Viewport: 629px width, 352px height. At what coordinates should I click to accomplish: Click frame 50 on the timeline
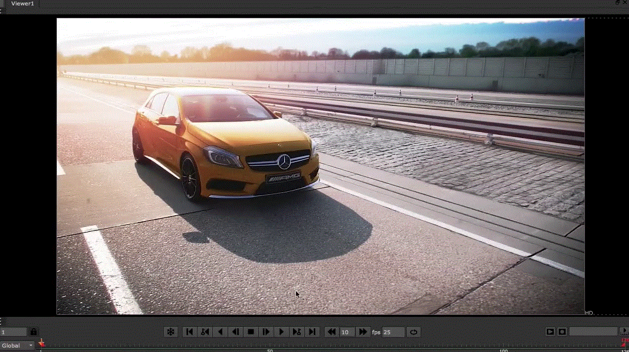[270, 350]
